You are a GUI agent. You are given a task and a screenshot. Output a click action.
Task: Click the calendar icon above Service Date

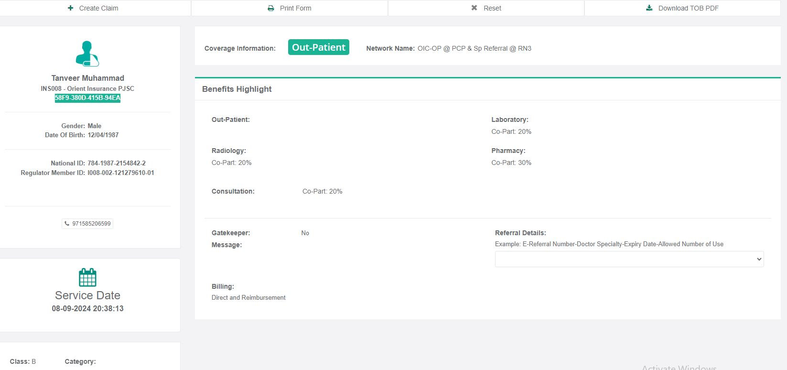click(87, 277)
